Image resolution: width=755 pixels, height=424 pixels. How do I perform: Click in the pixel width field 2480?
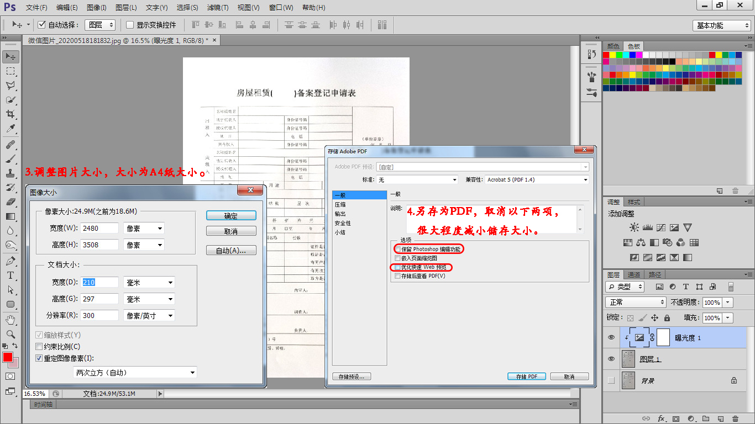pos(99,228)
